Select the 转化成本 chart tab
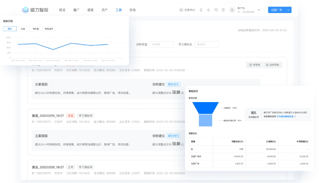 point(49,29)
